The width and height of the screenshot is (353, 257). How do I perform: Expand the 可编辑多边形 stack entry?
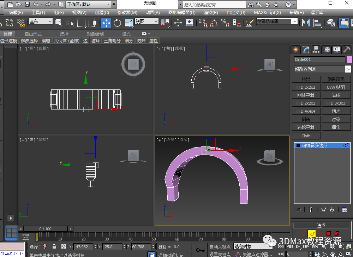point(298,145)
